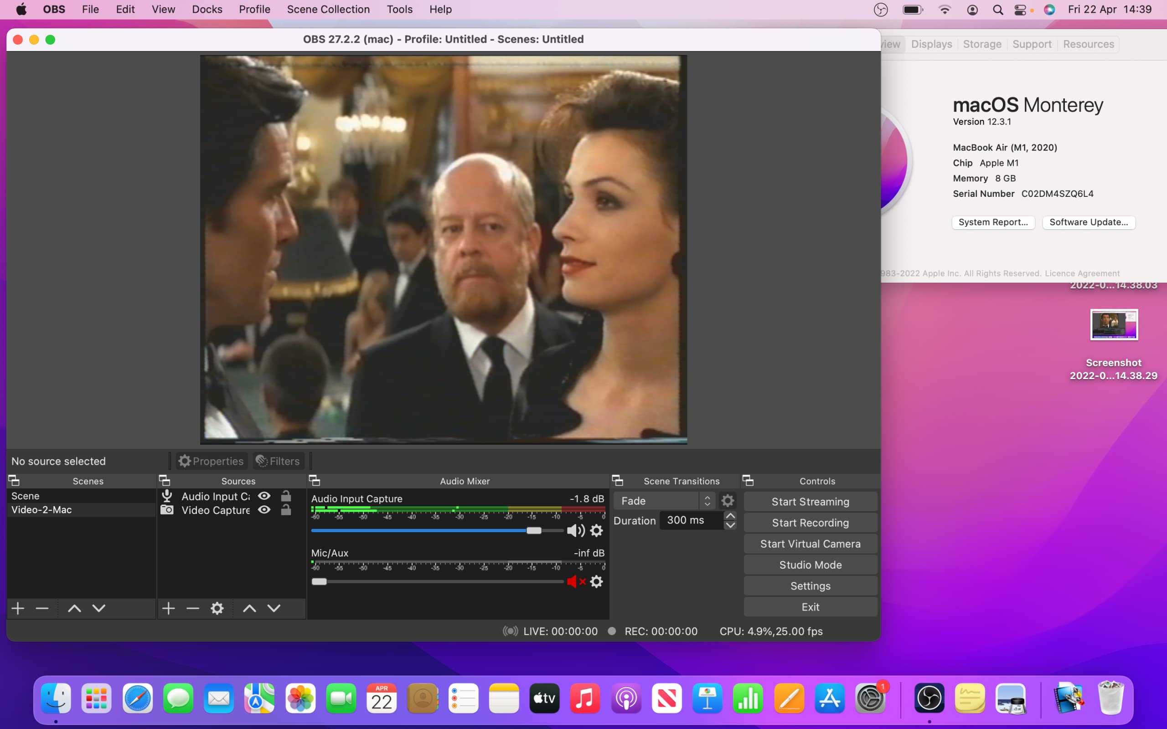Open Siri from the menu bar
This screenshot has height=729, width=1167.
pos(1049,10)
